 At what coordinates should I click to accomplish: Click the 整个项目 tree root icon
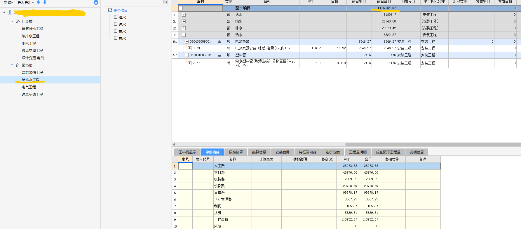tap(110, 10)
